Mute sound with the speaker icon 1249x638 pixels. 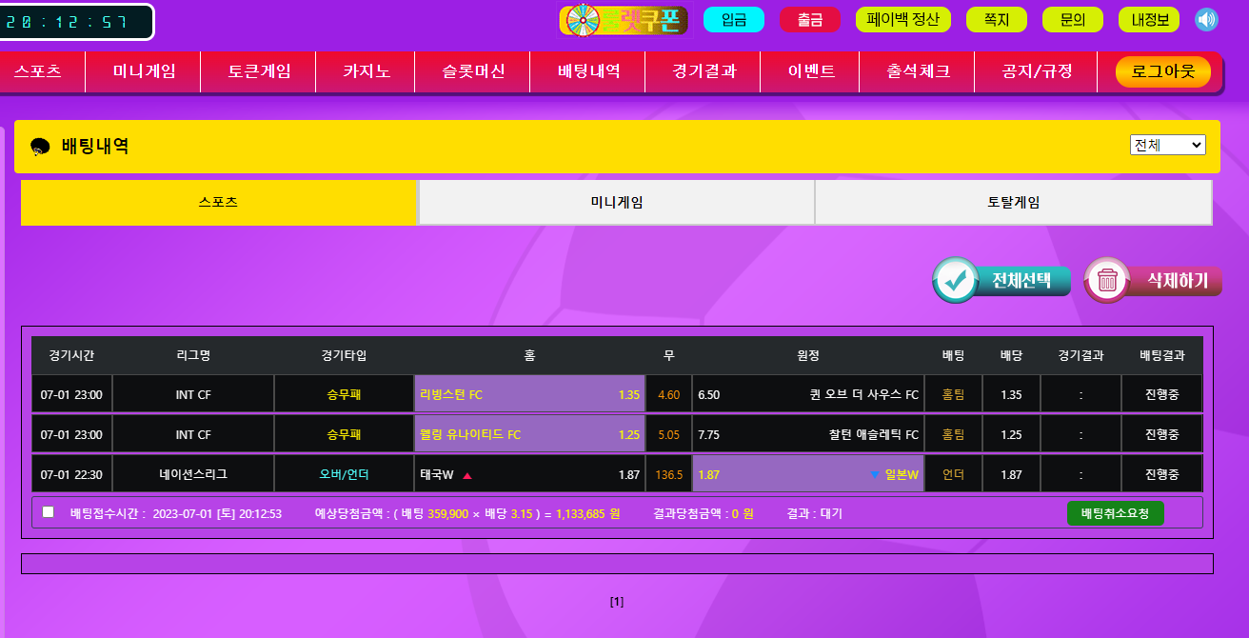[x=1206, y=20]
